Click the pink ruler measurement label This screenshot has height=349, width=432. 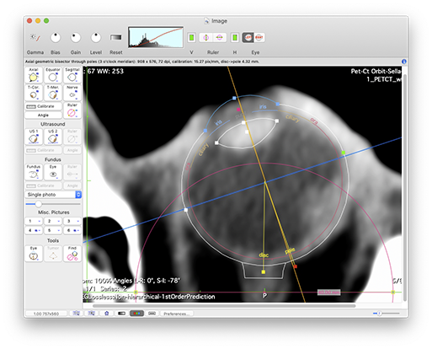(x=328, y=293)
